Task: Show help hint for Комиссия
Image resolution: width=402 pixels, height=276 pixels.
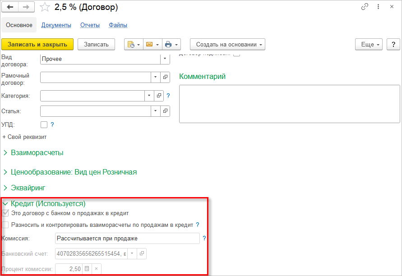Action: [204, 238]
